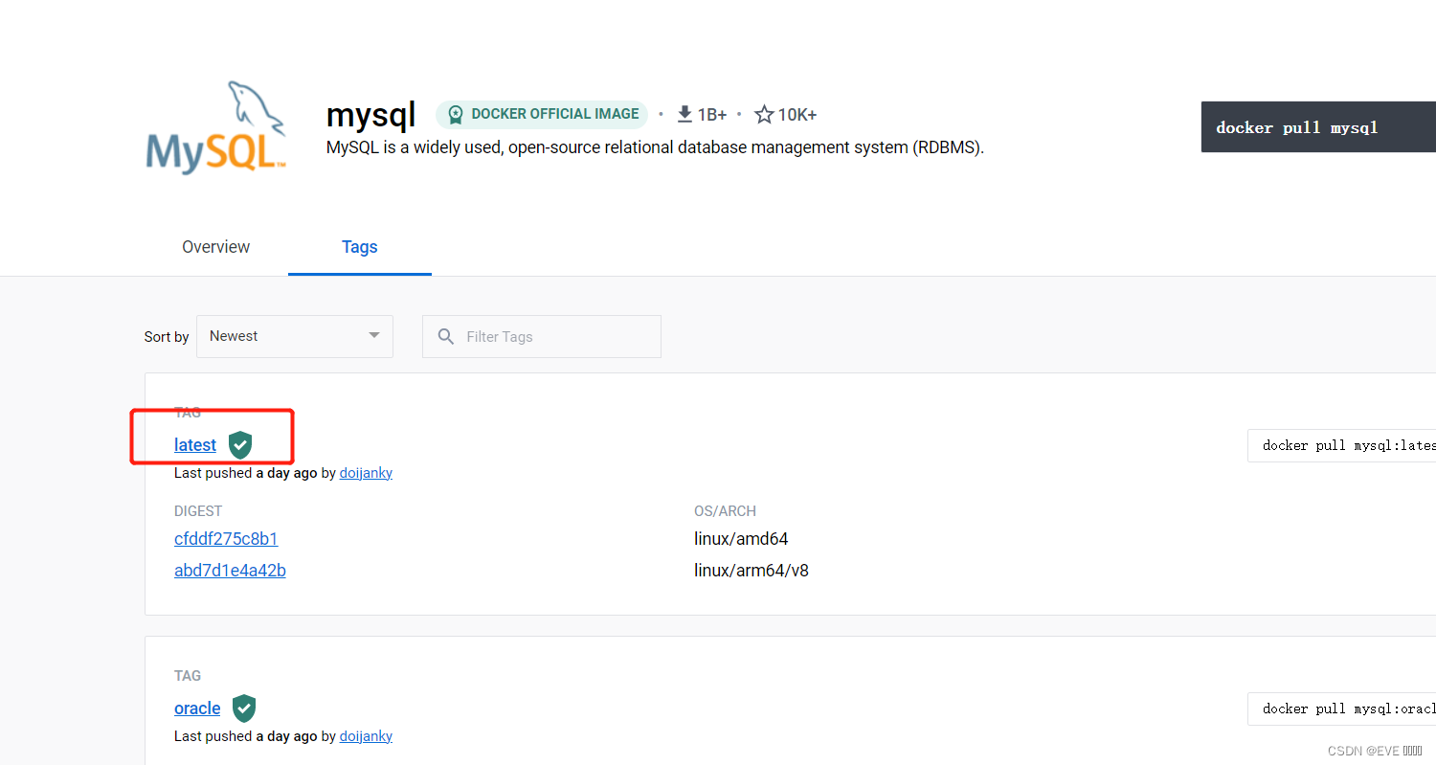Click the linux/arm64/v8 architecture text
This screenshot has width=1436, height=765.
point(752,571)
